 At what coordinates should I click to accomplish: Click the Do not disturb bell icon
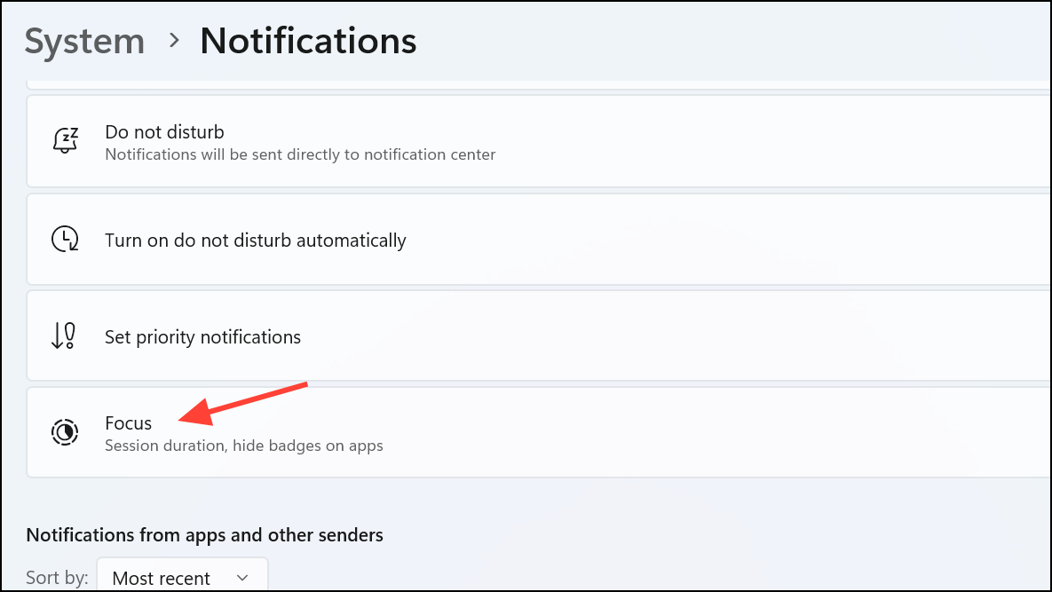coord(66,141)
